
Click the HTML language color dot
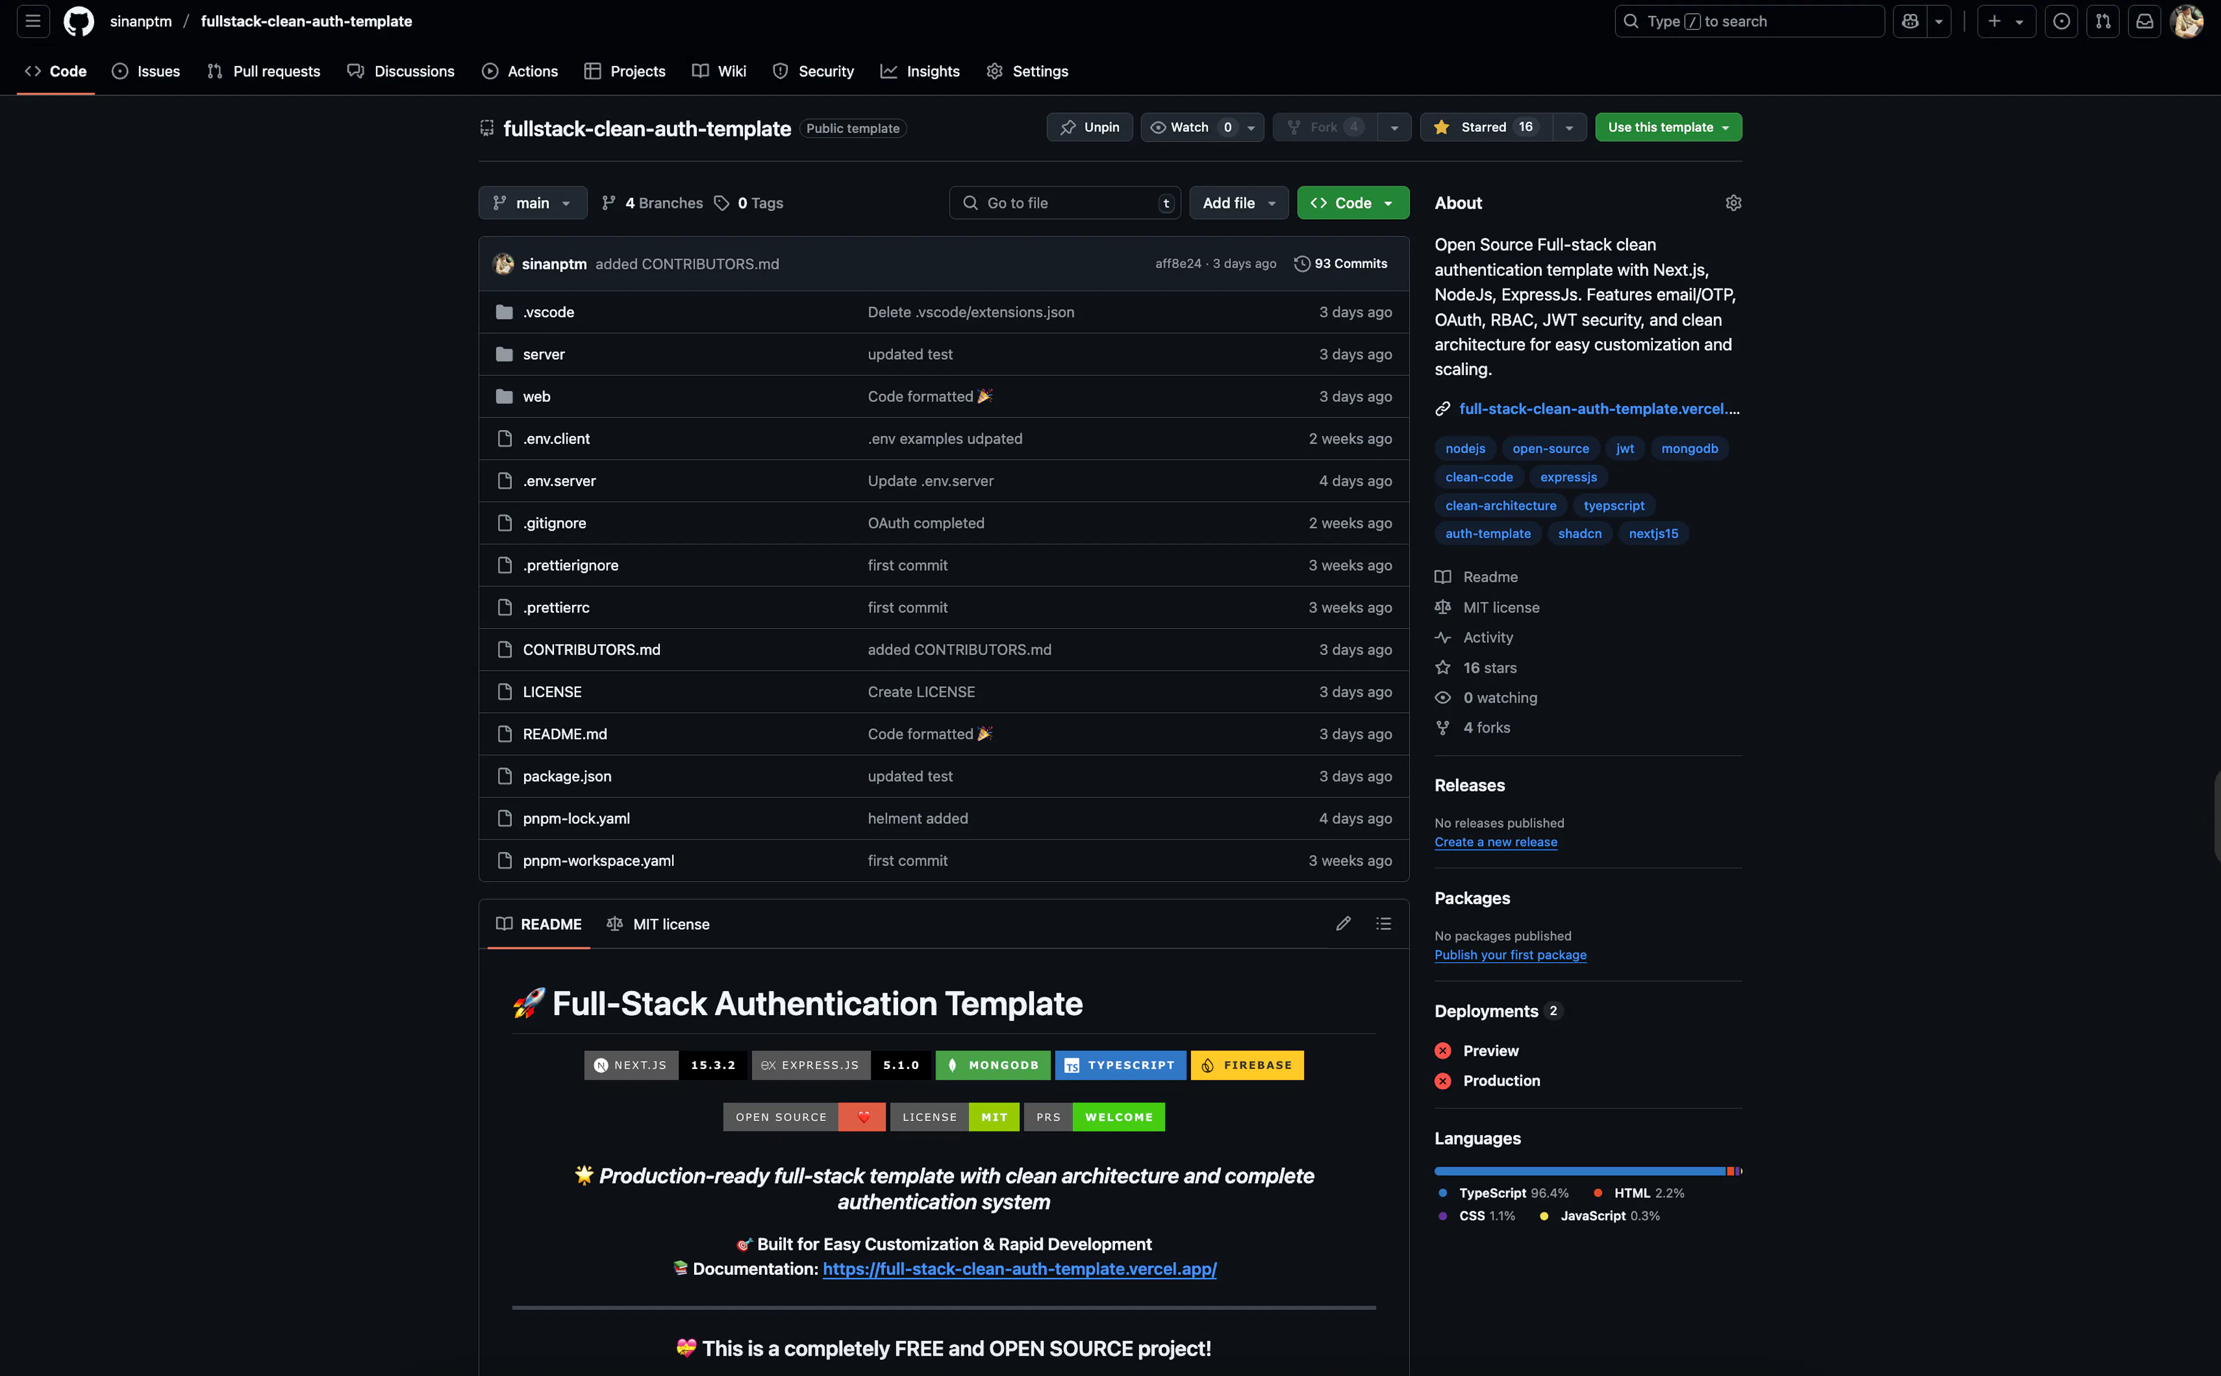1598,1193
